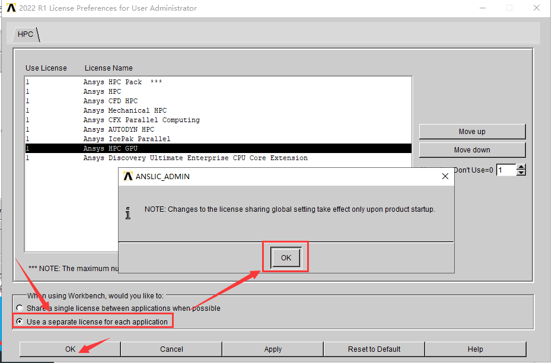The width and height of the screenshot is (552, 363).
Task: Select share a single license radio option
Action: pyautogui.click(x=20, y=308)
